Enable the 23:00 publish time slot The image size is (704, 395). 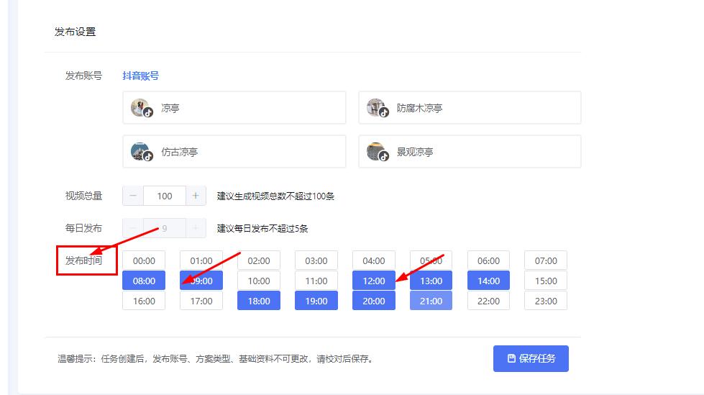(x=546, y=301)
